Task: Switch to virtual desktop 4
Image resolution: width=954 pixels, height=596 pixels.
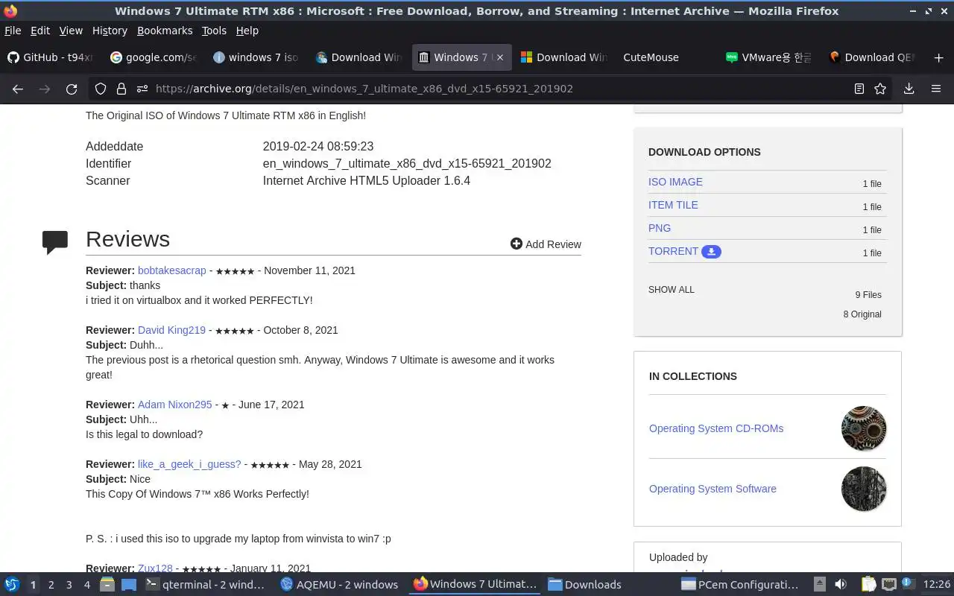Action: point(86,585)
